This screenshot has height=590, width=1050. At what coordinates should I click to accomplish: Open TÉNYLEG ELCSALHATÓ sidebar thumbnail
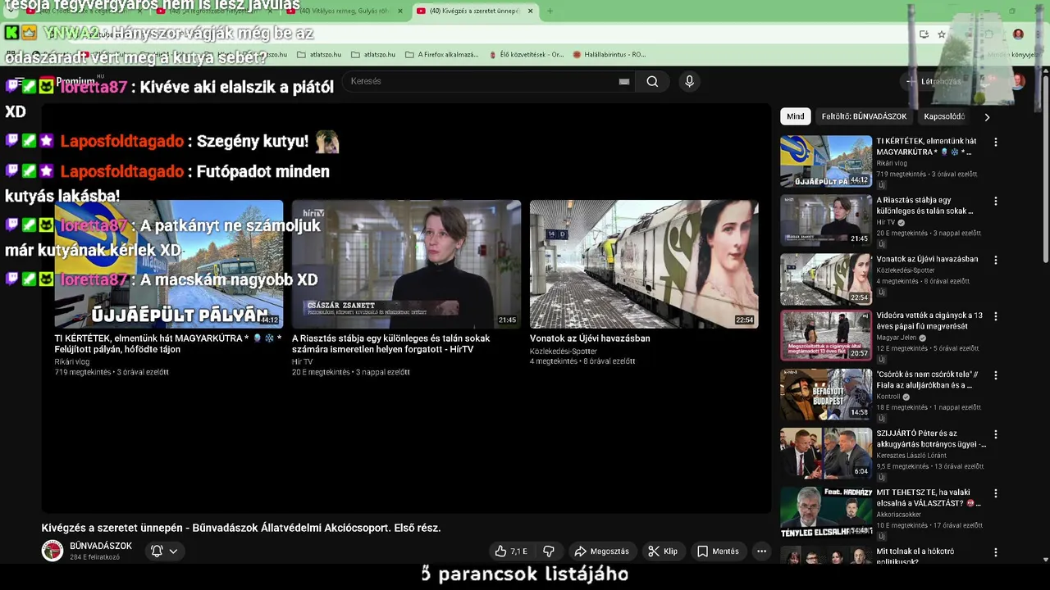[826, 512]
